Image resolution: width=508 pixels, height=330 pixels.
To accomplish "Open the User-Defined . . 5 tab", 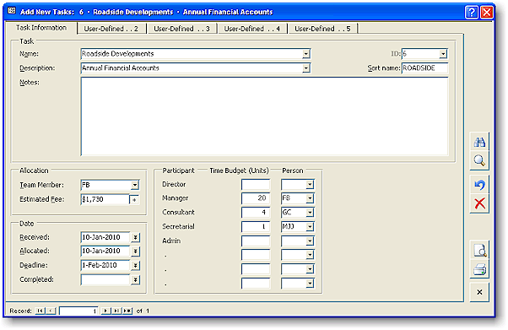I will coord(322,29).
